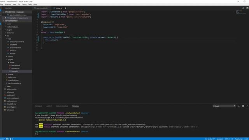Expand the hooks folder
Viewport: 249px width, 140px height.
point(9,24)
